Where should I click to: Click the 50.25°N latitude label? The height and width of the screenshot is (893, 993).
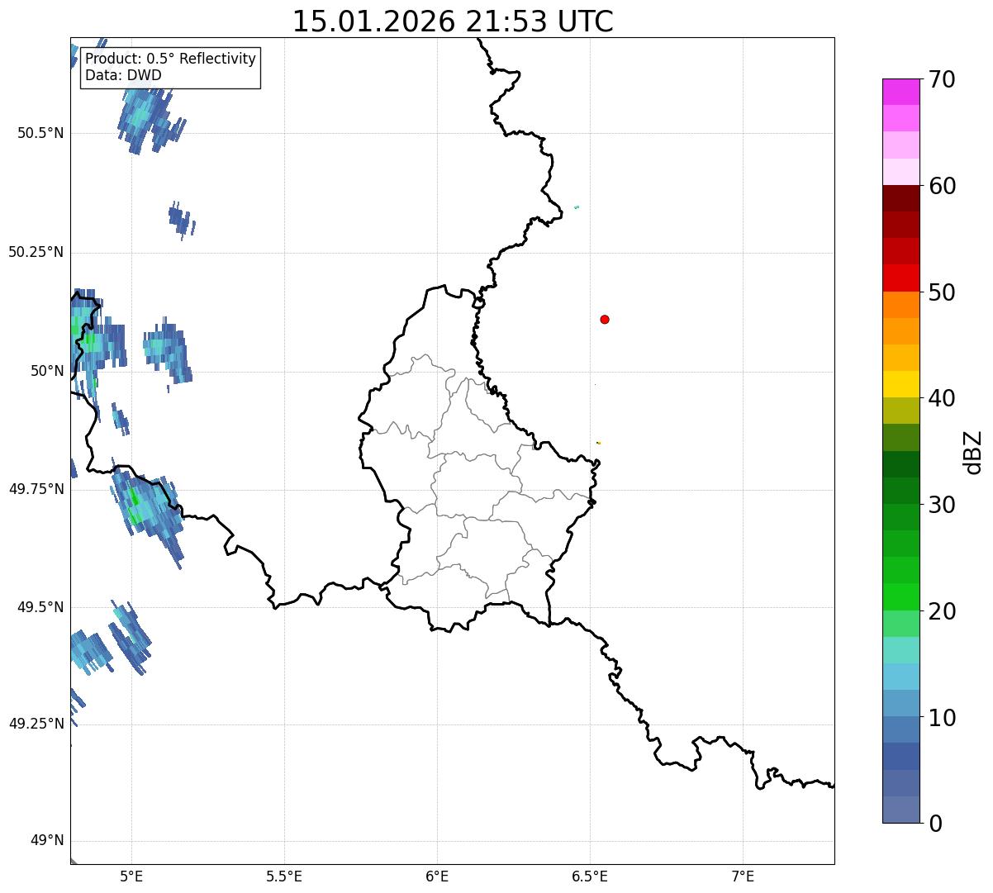pyautogui.click(x=36, y=252)
